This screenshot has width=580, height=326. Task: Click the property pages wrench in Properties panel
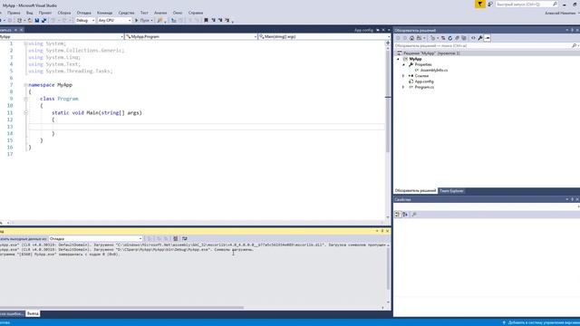tap(414, 215)
